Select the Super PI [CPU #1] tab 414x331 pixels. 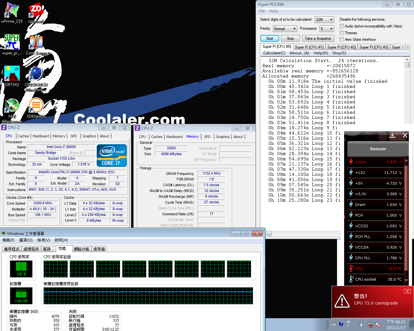309,47
